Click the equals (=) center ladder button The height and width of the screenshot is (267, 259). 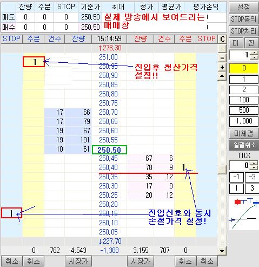tap(222, 58)
